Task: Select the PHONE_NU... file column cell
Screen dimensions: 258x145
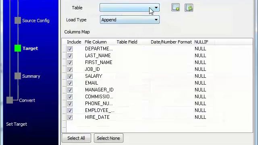Action: pyautogui.click(x=99, y=104)
